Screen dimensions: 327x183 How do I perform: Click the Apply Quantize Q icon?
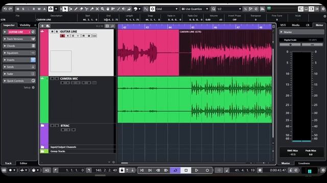click(214, 9)
